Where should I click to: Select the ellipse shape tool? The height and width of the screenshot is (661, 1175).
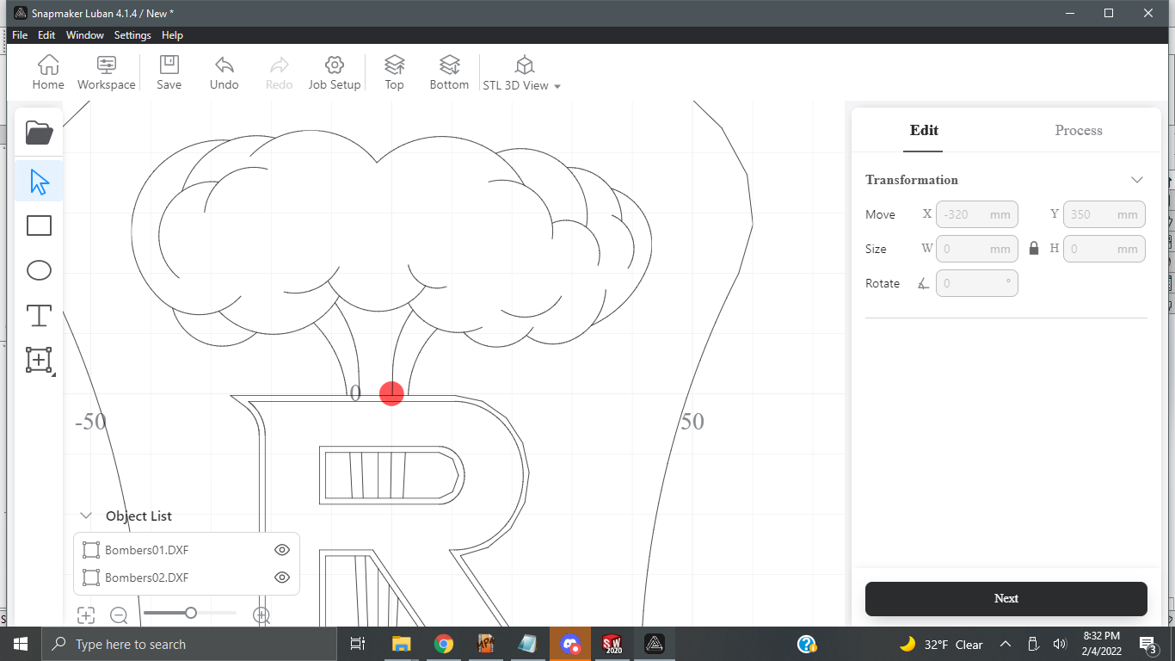point(40,270)
